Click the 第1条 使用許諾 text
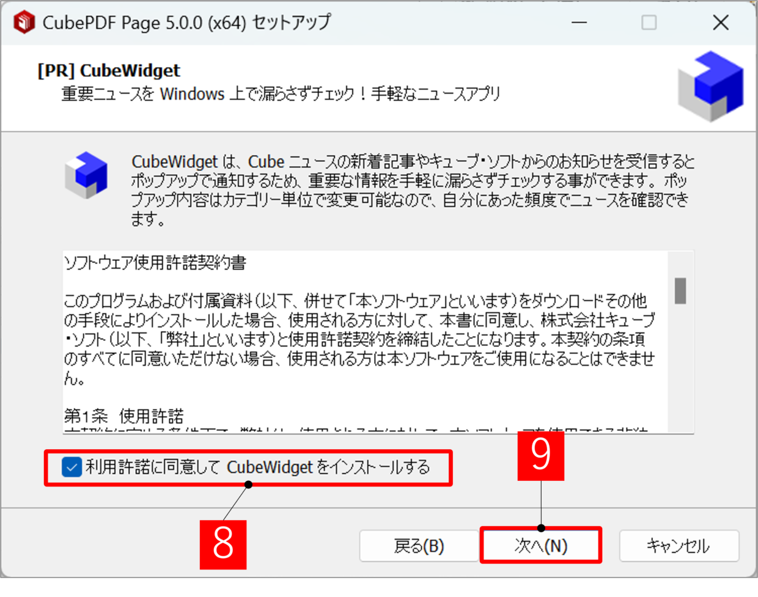 [124, 416]
